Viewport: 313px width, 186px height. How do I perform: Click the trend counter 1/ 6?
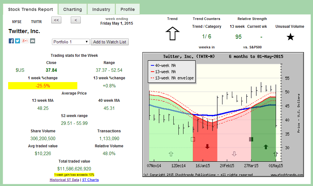coord(207,37)
